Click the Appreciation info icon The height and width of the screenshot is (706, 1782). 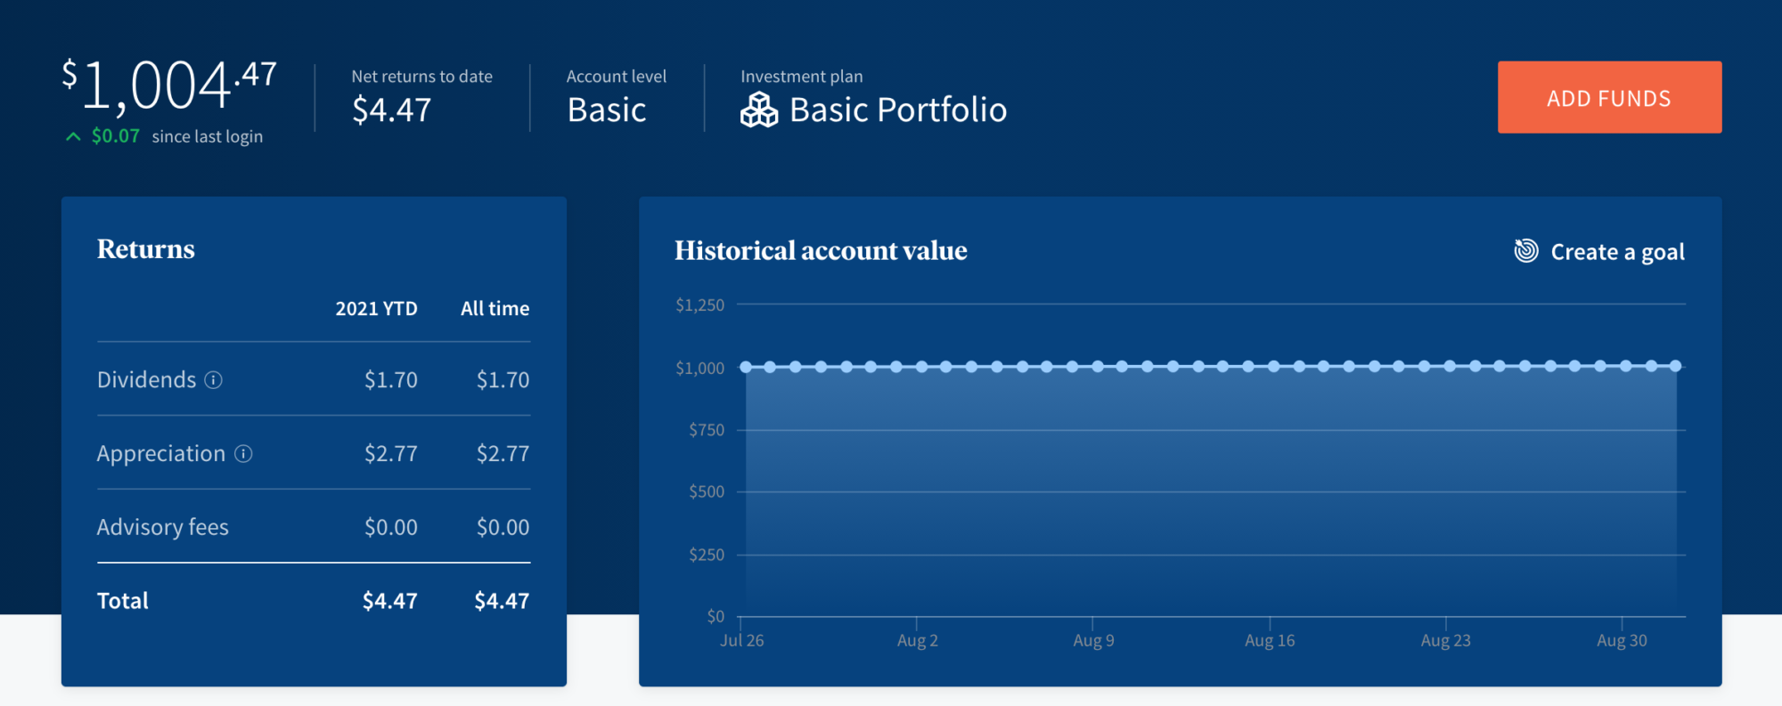[x=243, y=454]
